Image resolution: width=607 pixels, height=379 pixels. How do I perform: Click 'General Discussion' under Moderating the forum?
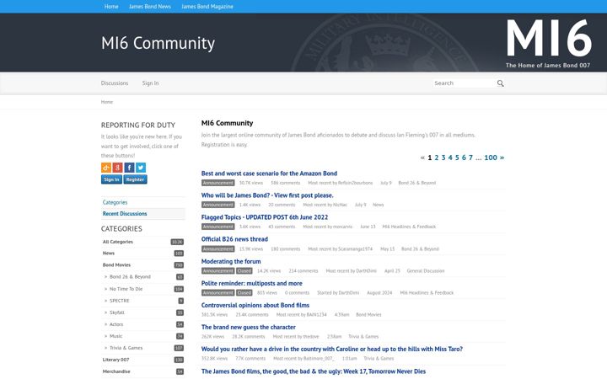426,271
